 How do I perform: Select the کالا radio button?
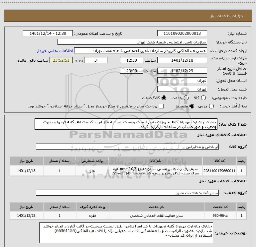[203, 98]
